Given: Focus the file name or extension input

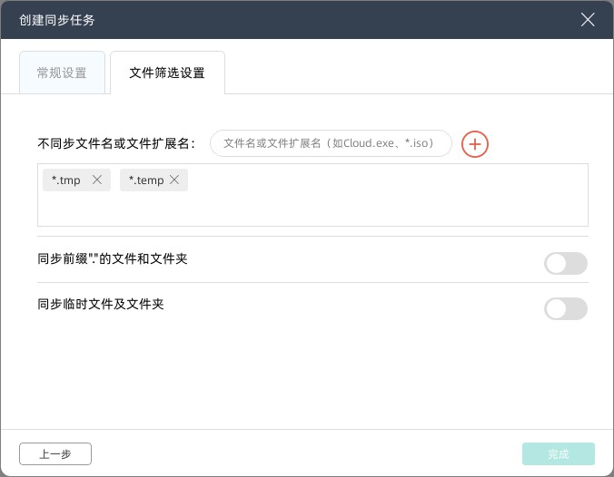Looking at the screenshot, I should (331, 143).
